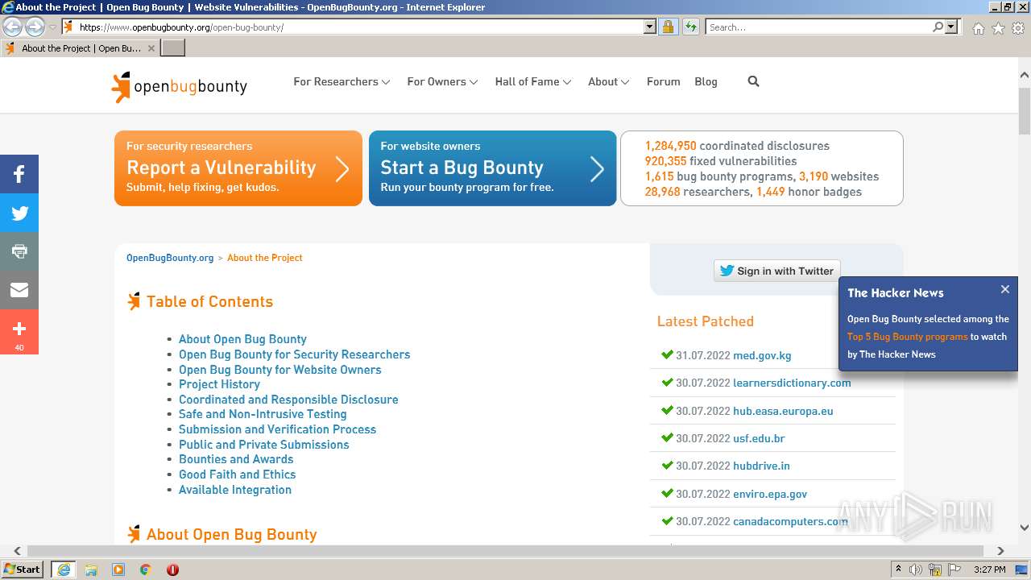Expand For Researchers menu
1031x580 pixels.
pos(342,81)
